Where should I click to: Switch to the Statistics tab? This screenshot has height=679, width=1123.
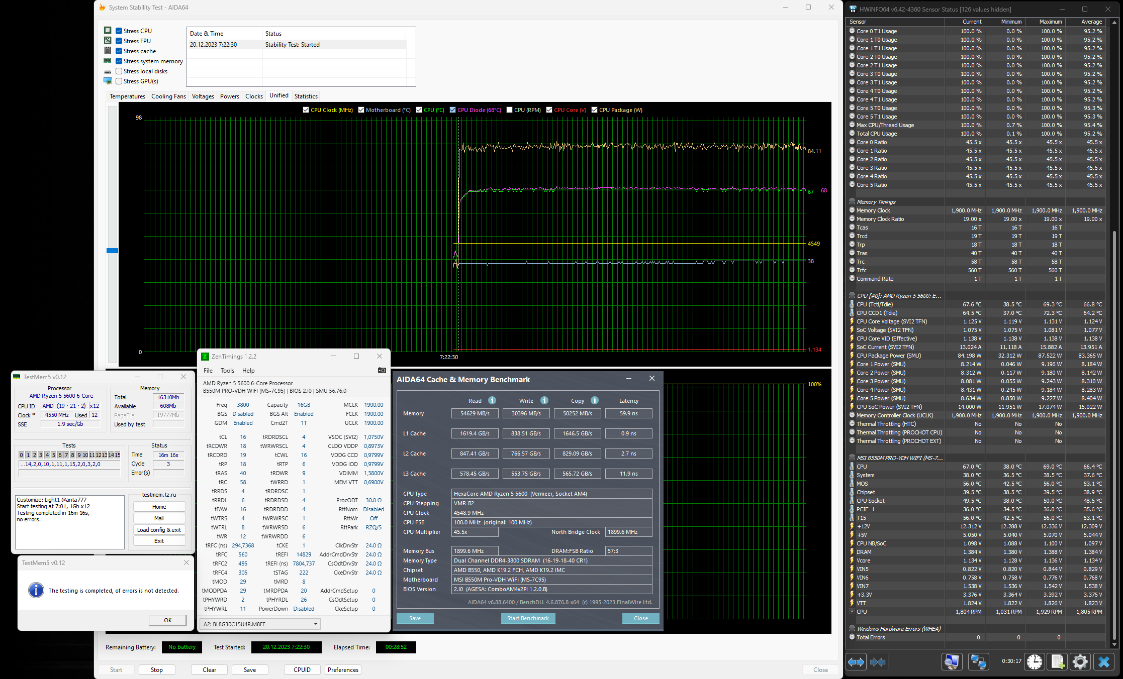pos(306,96)
